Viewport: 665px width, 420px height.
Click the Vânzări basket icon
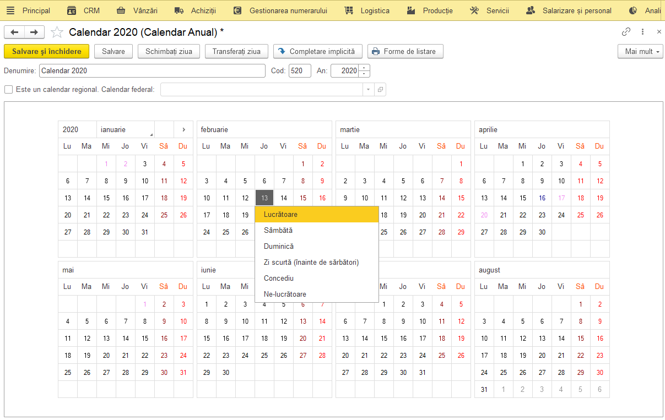tap(121, 10)
